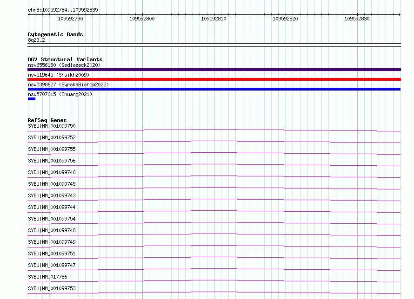Select transcript SYBU|NM_001099756

click(52, 161)
